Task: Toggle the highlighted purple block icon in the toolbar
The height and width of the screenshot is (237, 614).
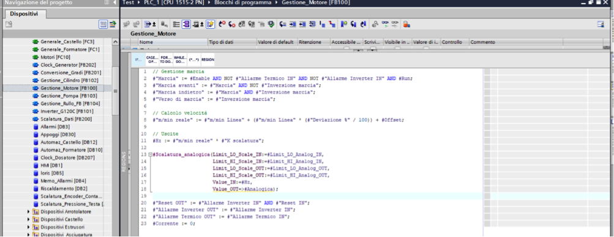Action: tap(186, 24)
